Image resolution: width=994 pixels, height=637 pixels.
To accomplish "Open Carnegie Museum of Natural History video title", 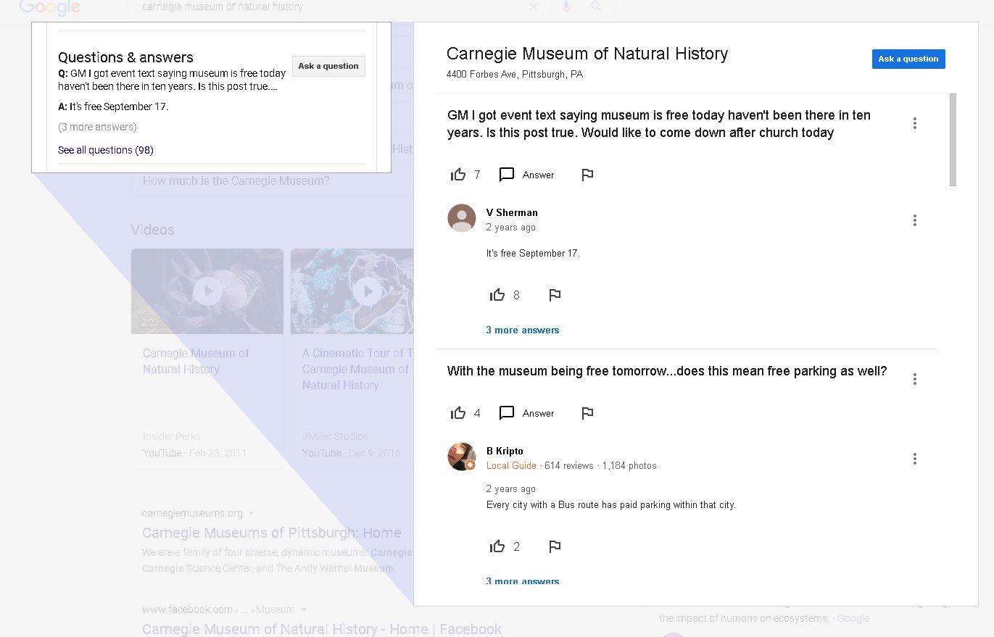I will 196,361.
